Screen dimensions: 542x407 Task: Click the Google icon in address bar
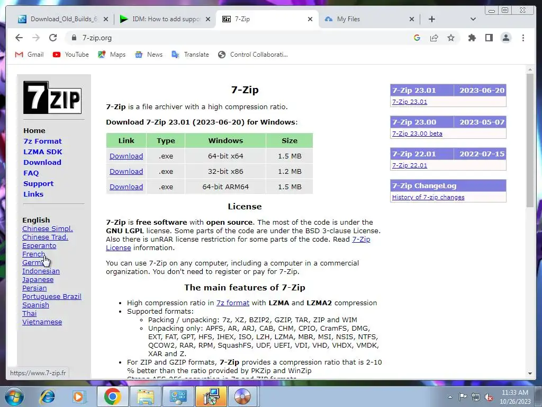tap(417, 38)
